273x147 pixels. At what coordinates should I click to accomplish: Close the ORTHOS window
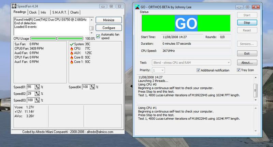pos(256,7)
